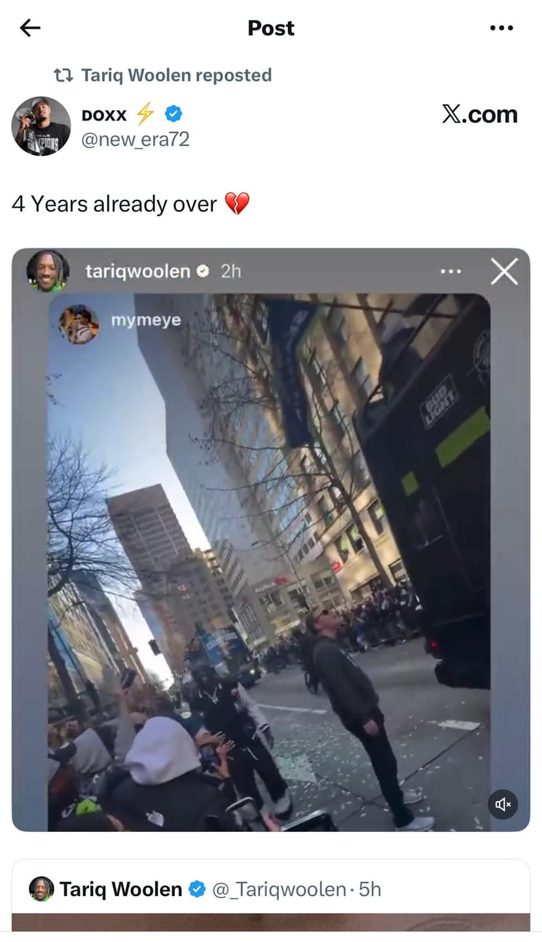542x942 pixels.
Task: Open @_Tariqwoolen handle in quoted post
Action: (280, 889)
